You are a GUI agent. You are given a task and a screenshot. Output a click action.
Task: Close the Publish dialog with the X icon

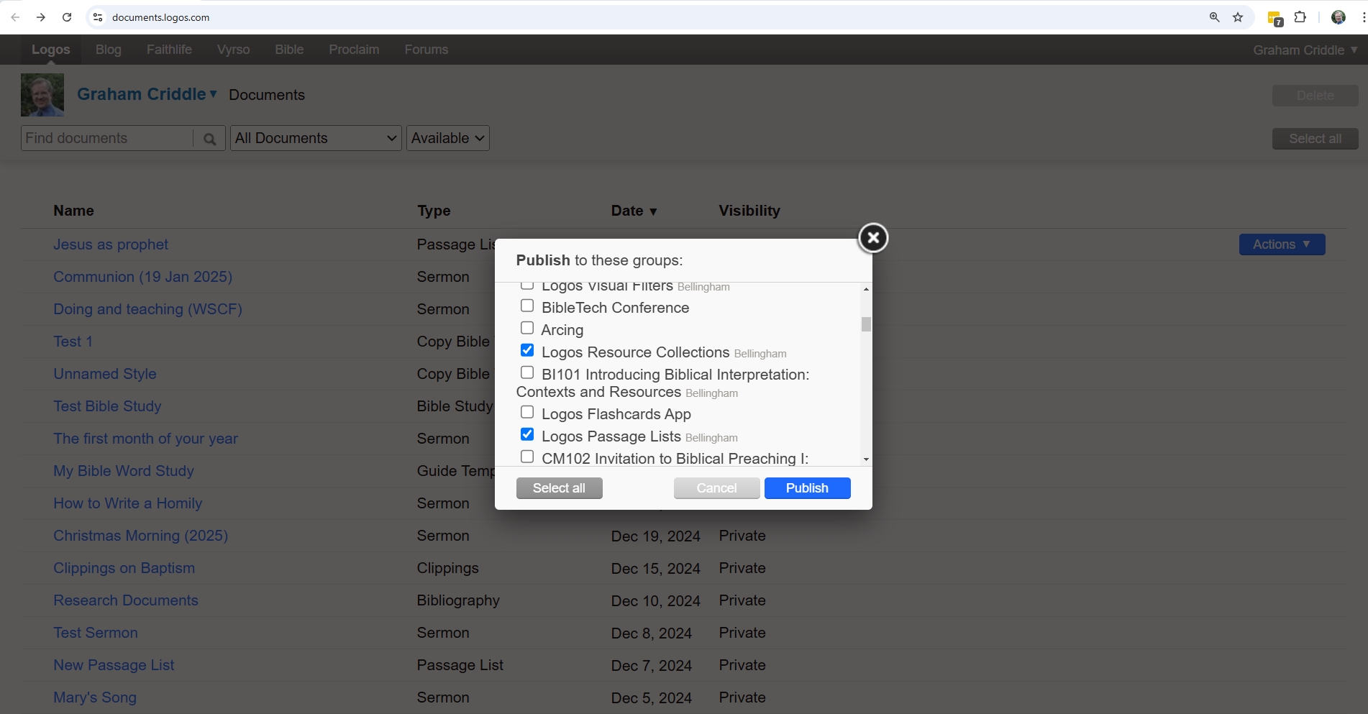point(873,238)
